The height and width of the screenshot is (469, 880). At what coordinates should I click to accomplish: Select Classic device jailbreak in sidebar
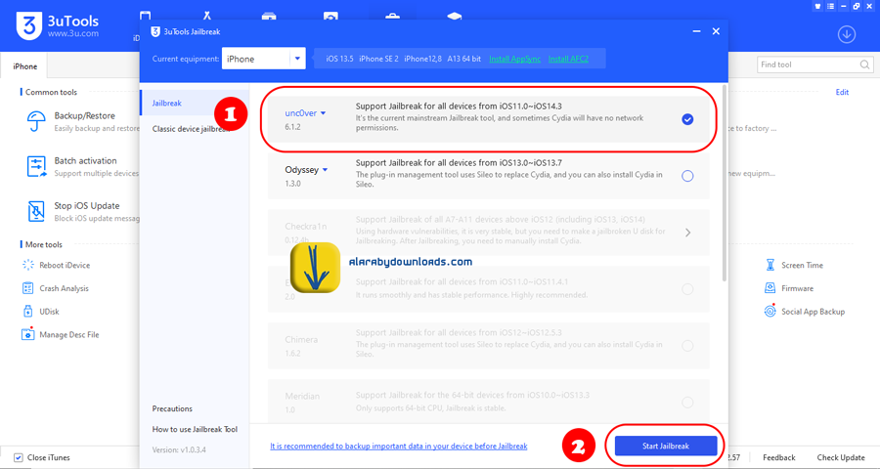point(191,128)
